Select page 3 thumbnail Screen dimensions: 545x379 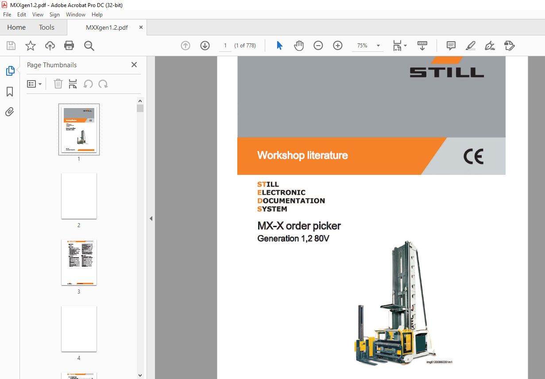[x=79, y=262]
